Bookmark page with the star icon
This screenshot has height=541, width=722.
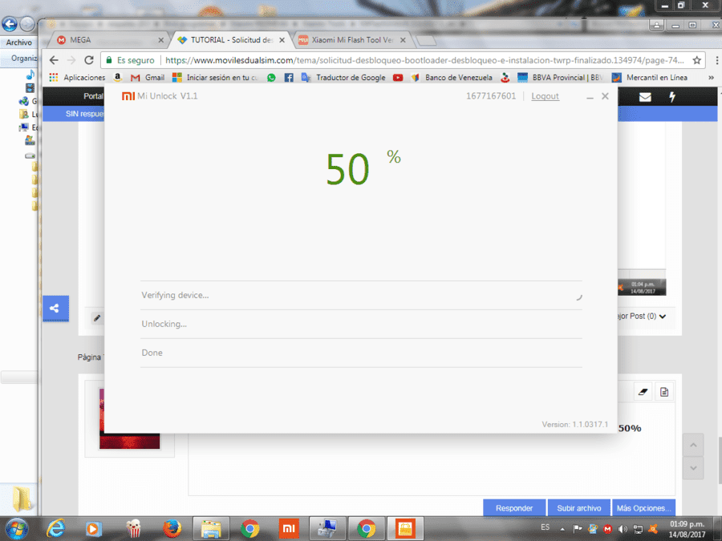(696, 60)
